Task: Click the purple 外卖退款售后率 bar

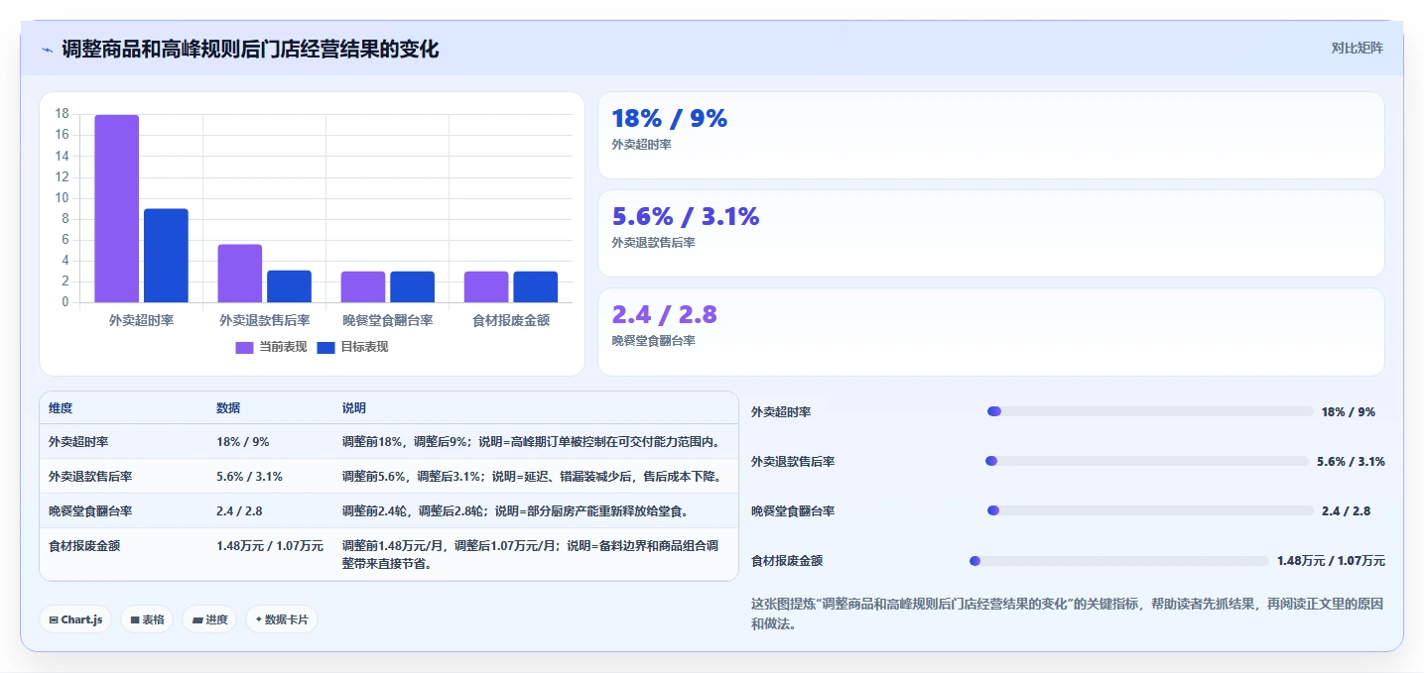Action: click(240, 274)
